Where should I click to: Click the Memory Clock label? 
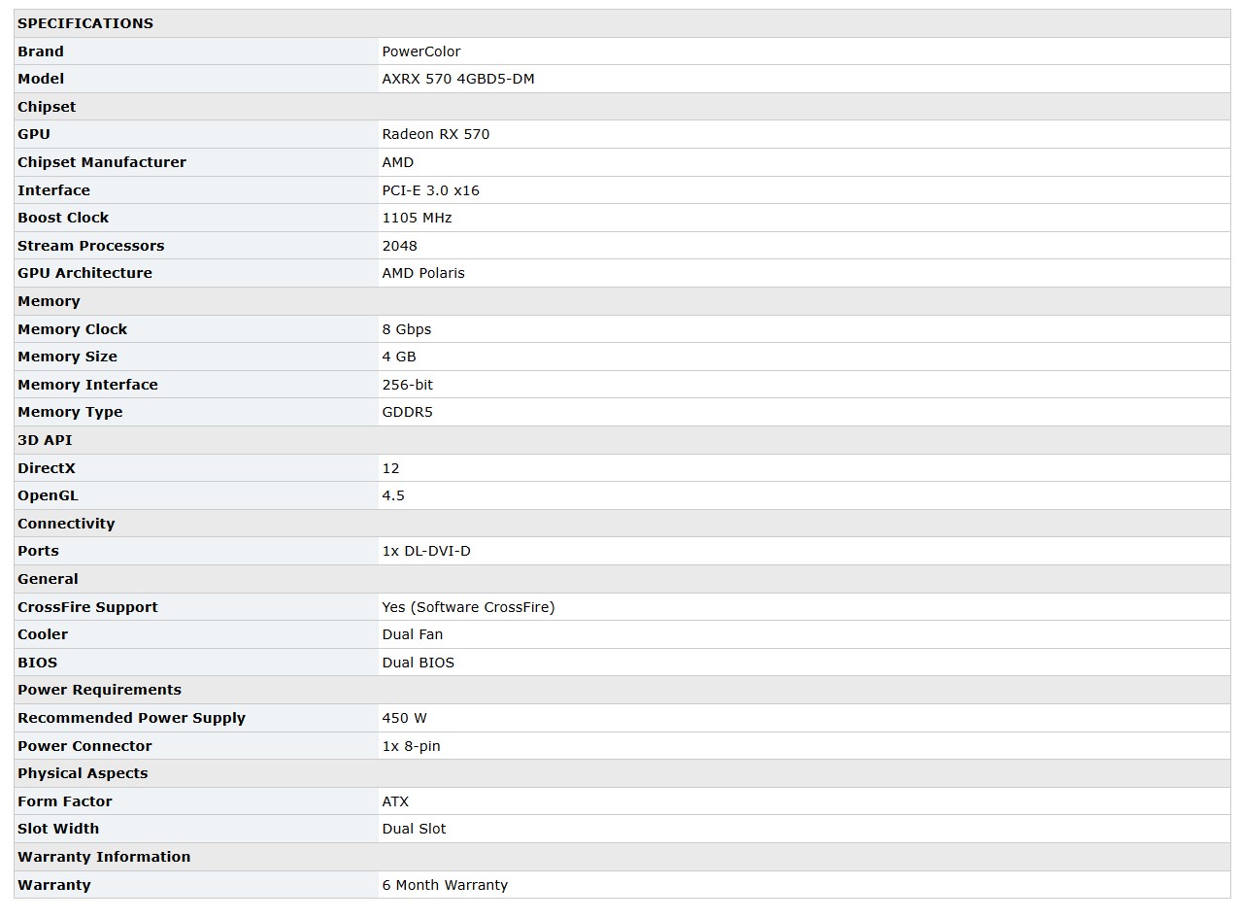click(x=73, y=329)
